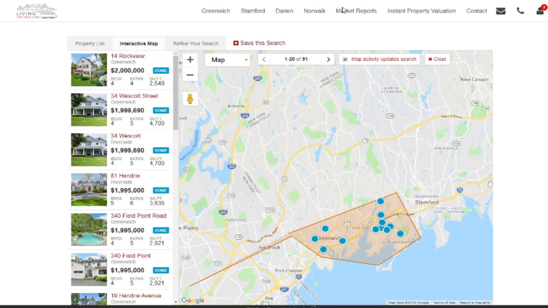Image resolution: width=548 pixels, height=308 pixels.
Task: Open the Norwalk menu item
Action: (x=315, y=11)
